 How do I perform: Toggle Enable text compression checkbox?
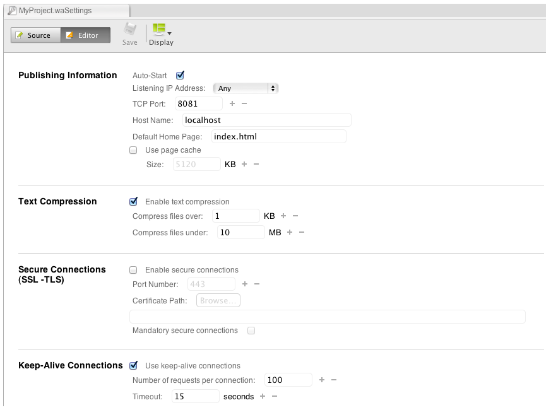[x=133, y=201]
